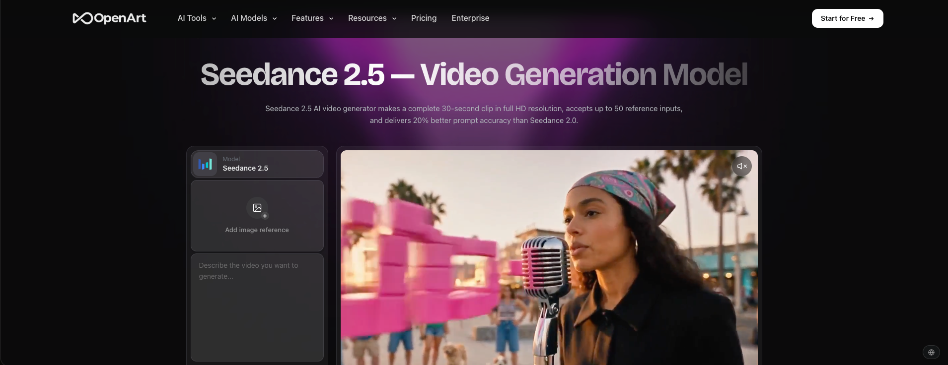Image resolution: width=948 pixels, height=365 pixels.
Task: Open the Enterprise page
Action: point(470,18)
